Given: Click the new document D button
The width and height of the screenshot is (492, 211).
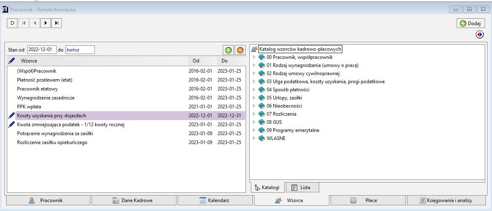Looking at the screenshot, I should coord(12,23).
